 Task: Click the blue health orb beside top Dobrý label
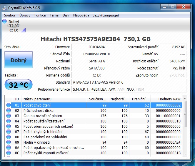pyautogui.click(x=4, y=21)
